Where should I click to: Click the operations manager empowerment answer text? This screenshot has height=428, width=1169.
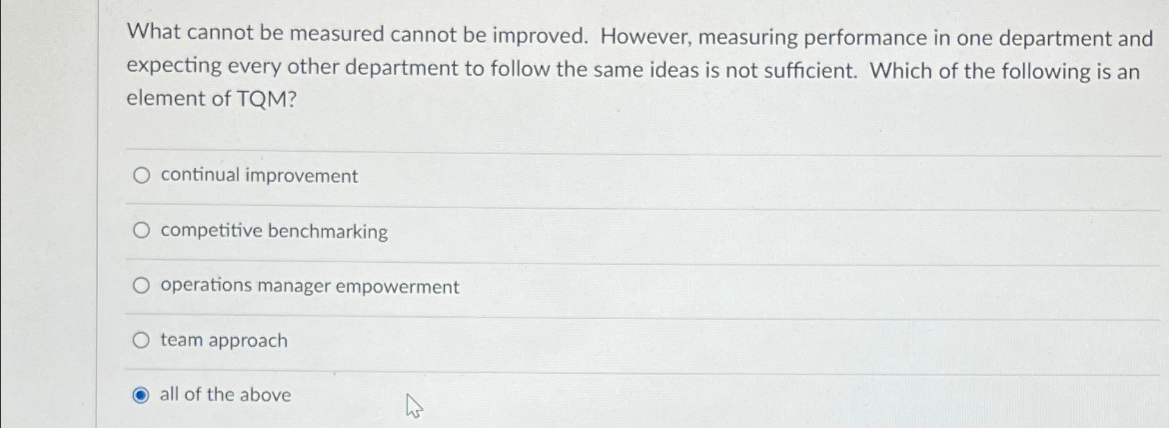coord(309,286)
